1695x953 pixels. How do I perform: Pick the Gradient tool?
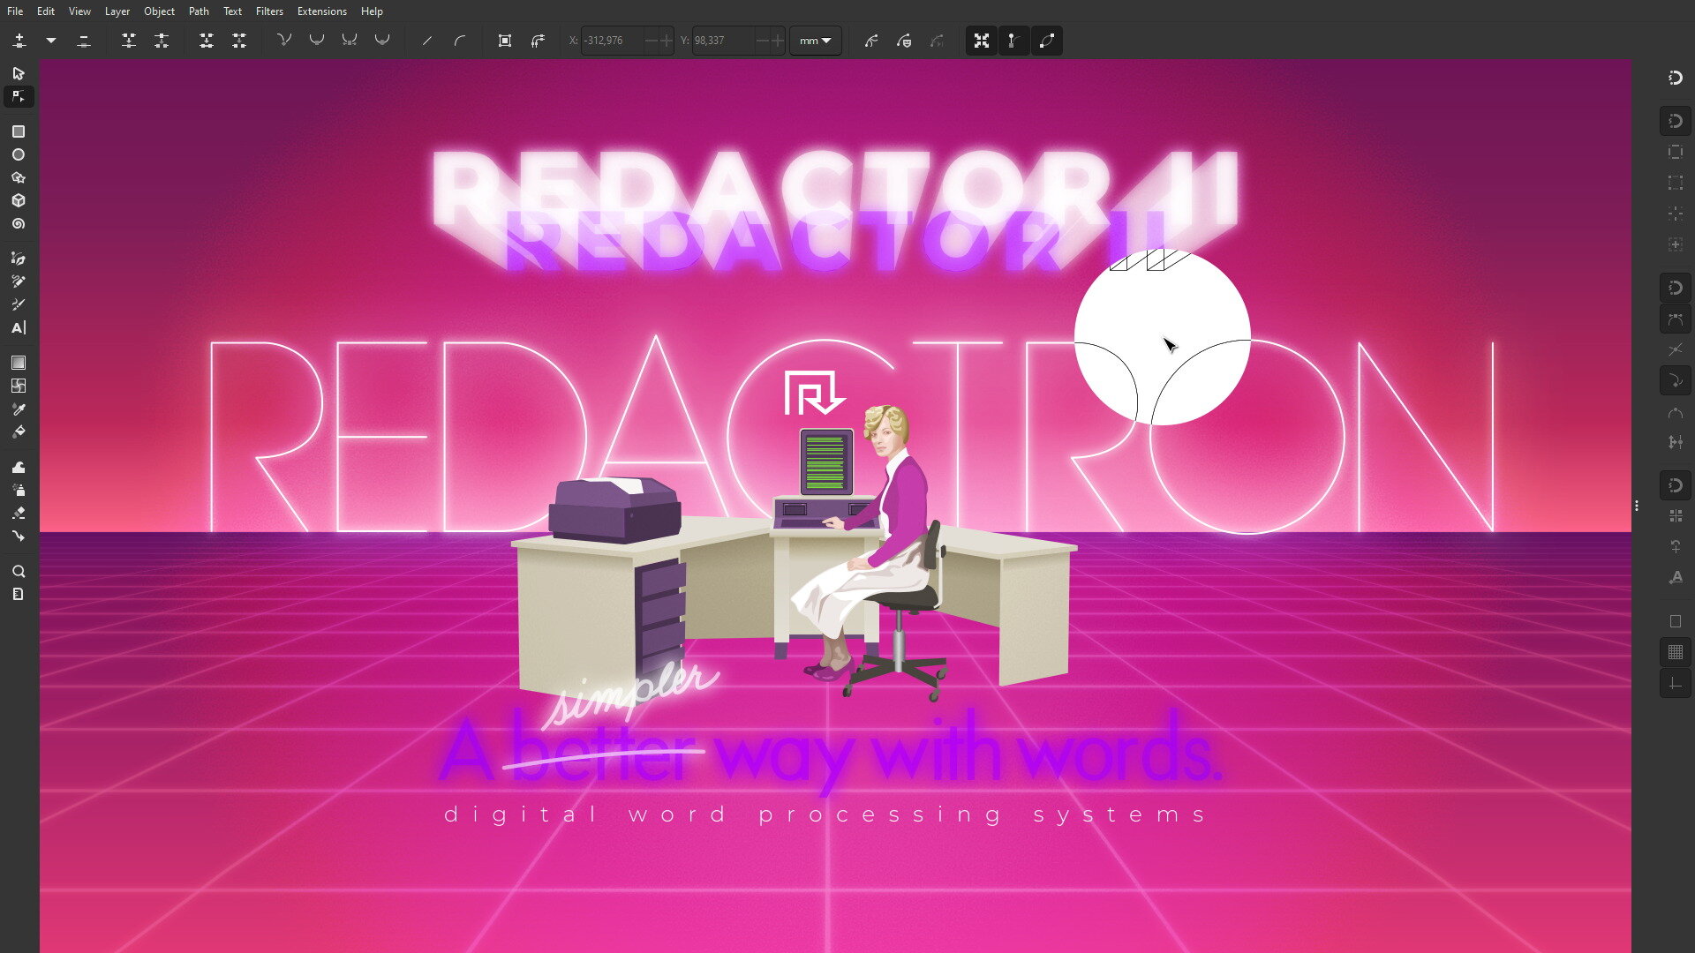point(19,363)
